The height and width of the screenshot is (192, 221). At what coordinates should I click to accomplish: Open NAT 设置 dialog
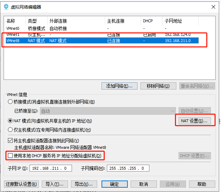point(194,121)
